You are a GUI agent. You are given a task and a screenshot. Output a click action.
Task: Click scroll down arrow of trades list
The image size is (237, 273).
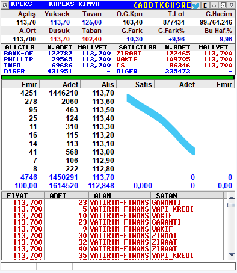[x=232, y=254]
